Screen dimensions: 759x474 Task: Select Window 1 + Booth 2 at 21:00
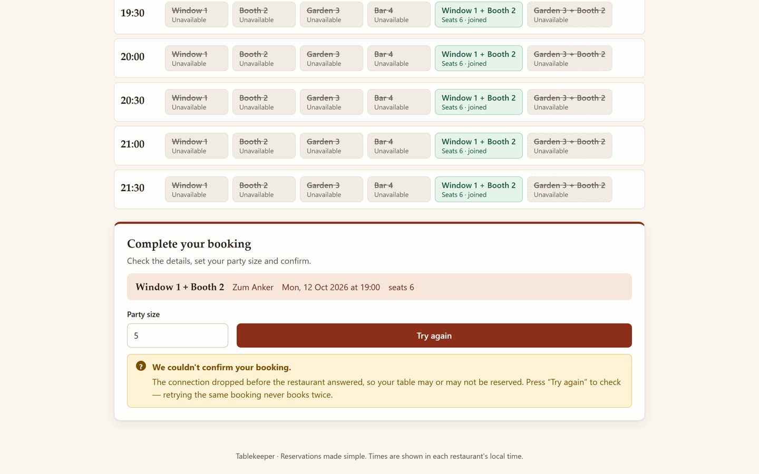[479, 146]
